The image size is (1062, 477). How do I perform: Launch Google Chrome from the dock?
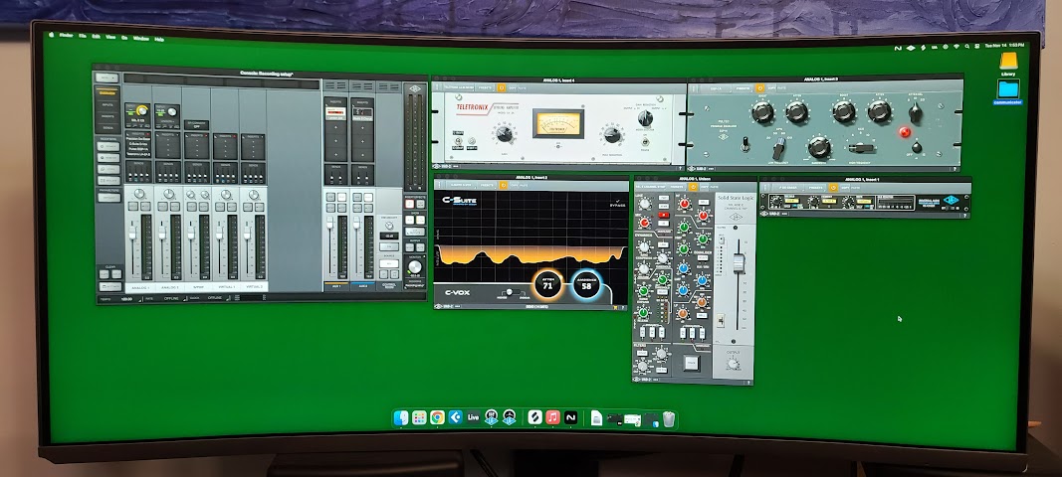tap(437, 418)
